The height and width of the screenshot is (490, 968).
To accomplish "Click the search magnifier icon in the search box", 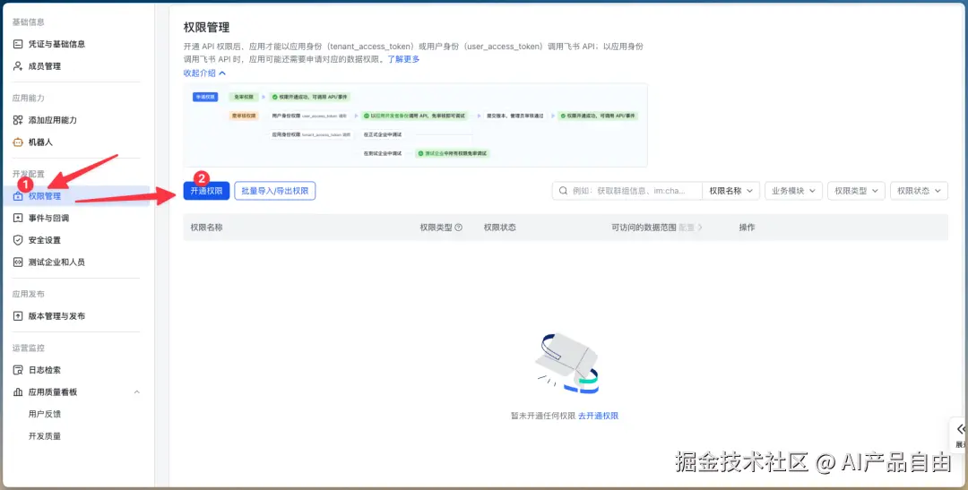I will point(563,191).
